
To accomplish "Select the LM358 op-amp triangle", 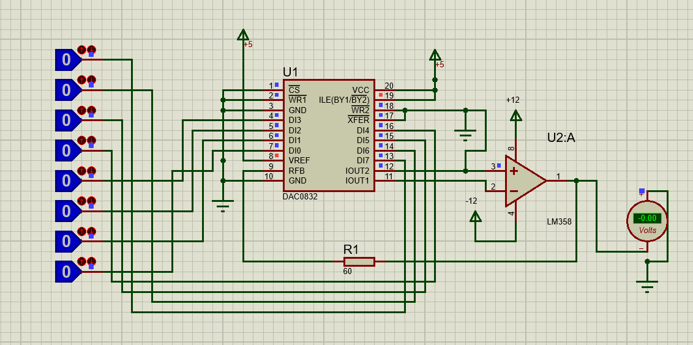I will point(526,180).
